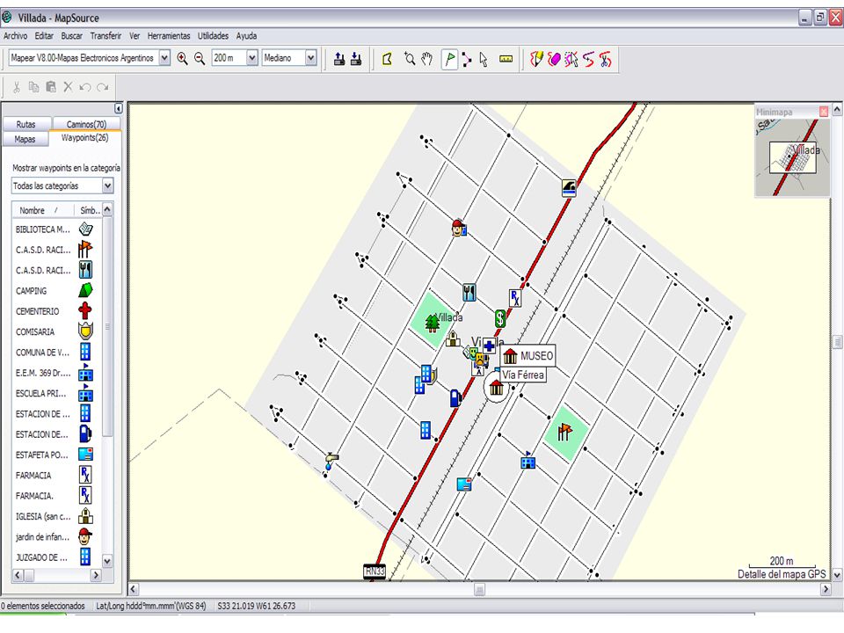
Task: Pick the track draw pencil tool
Action: tap(536, 59)
